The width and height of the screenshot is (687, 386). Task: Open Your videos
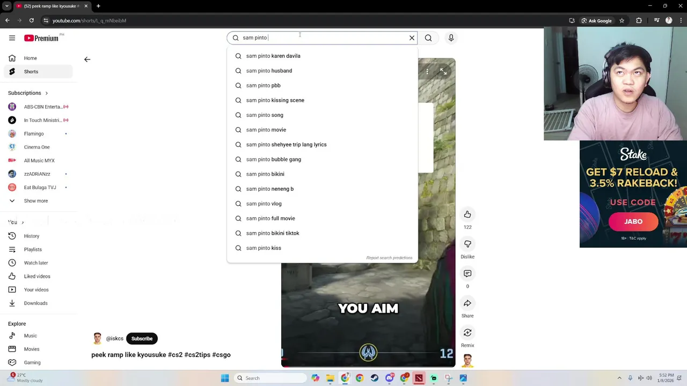coord(38,289)
